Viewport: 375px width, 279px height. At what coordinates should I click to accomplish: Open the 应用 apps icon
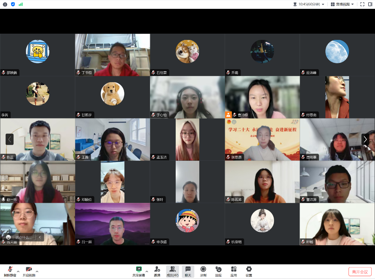[x=234, y=271]
